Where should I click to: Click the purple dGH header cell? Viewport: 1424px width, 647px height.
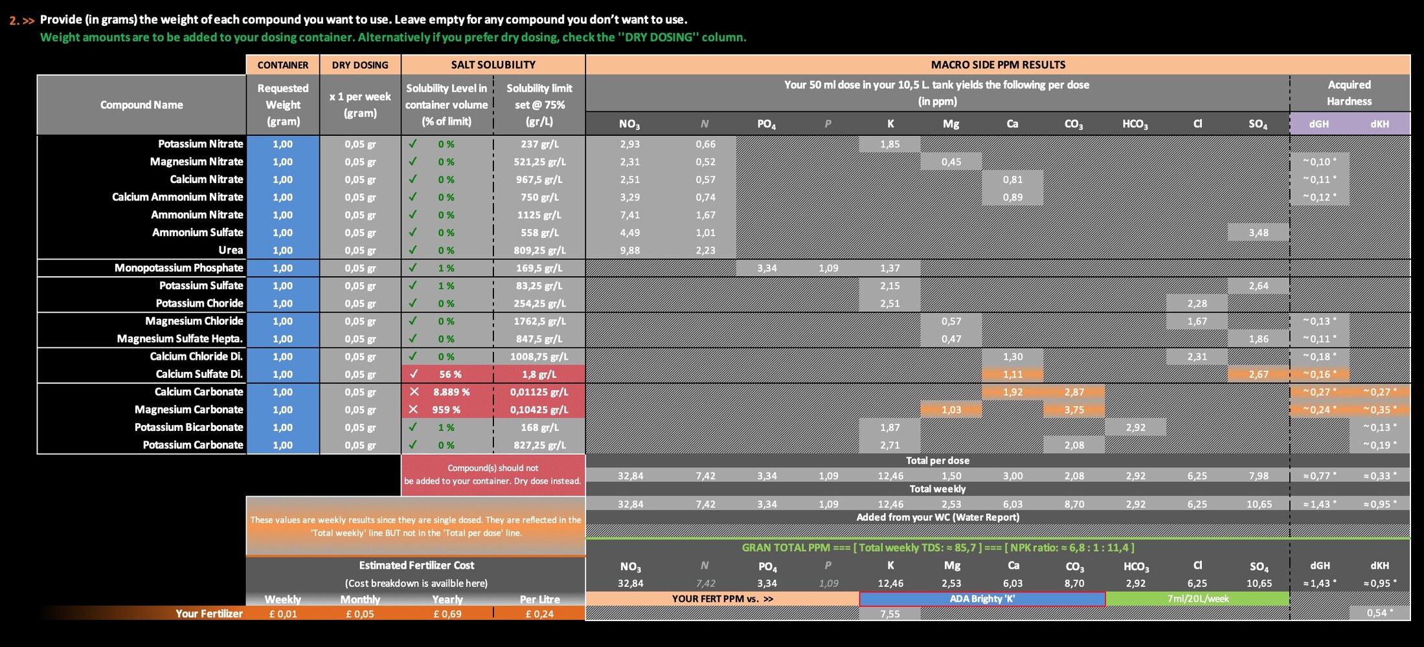coord(1319,124)
